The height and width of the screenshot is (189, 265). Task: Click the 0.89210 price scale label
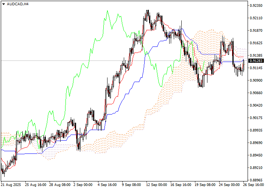256,168
